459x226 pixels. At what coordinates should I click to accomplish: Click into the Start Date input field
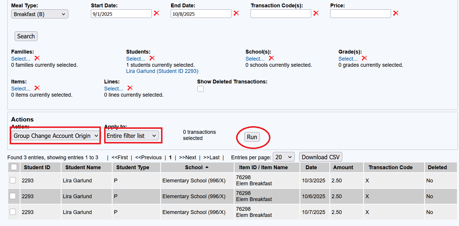[121, 14]
